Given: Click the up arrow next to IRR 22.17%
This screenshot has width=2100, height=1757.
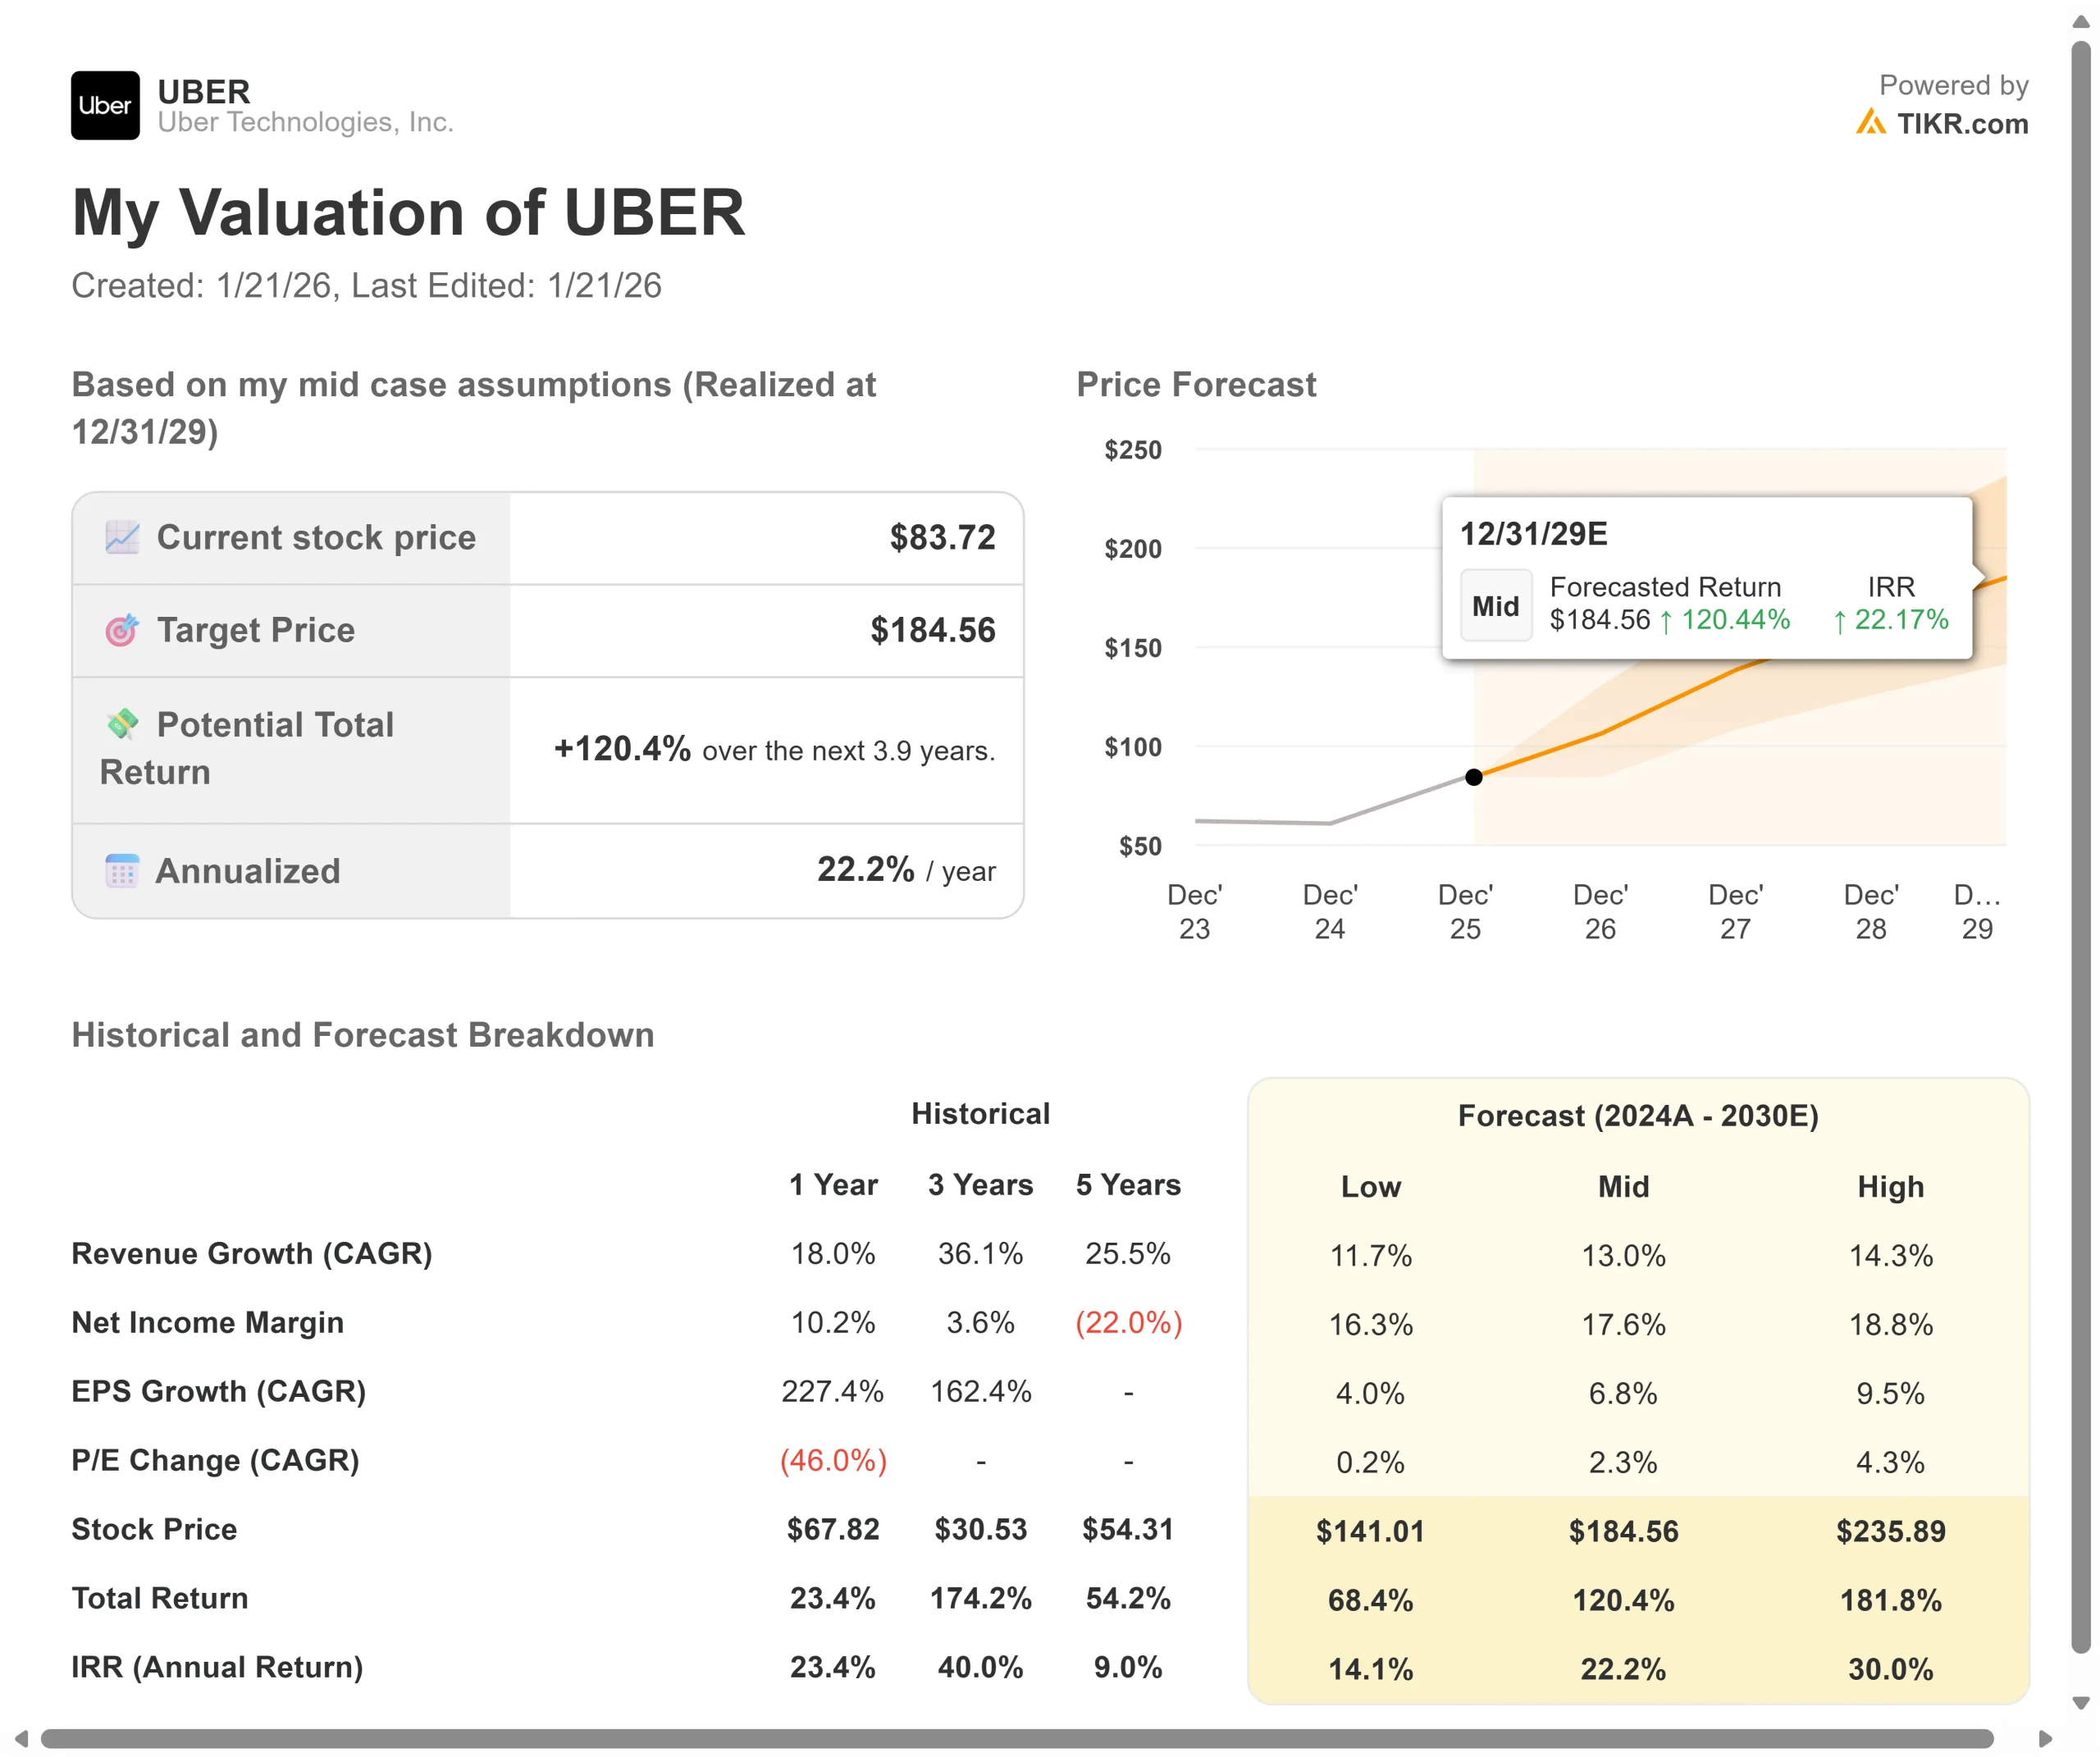Looking at the screenshot, I should click(x=1840, y=621).
